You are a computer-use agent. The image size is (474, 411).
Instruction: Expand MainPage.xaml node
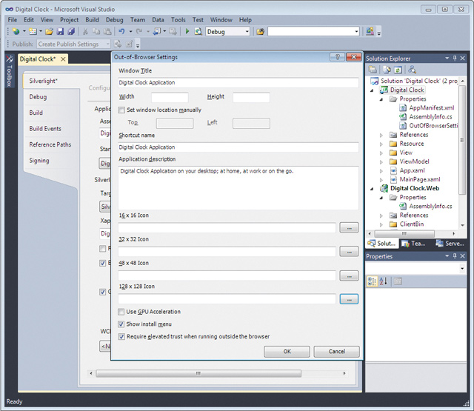381,180
